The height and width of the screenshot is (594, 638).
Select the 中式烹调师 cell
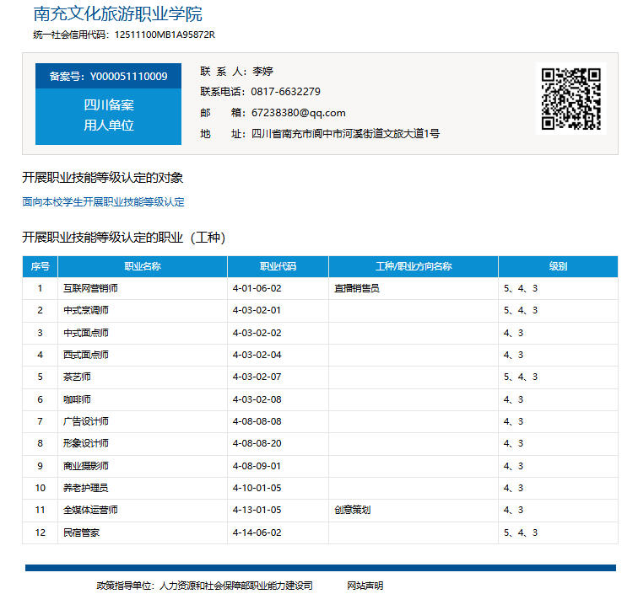pyautogui.click(x=143, y=310)
